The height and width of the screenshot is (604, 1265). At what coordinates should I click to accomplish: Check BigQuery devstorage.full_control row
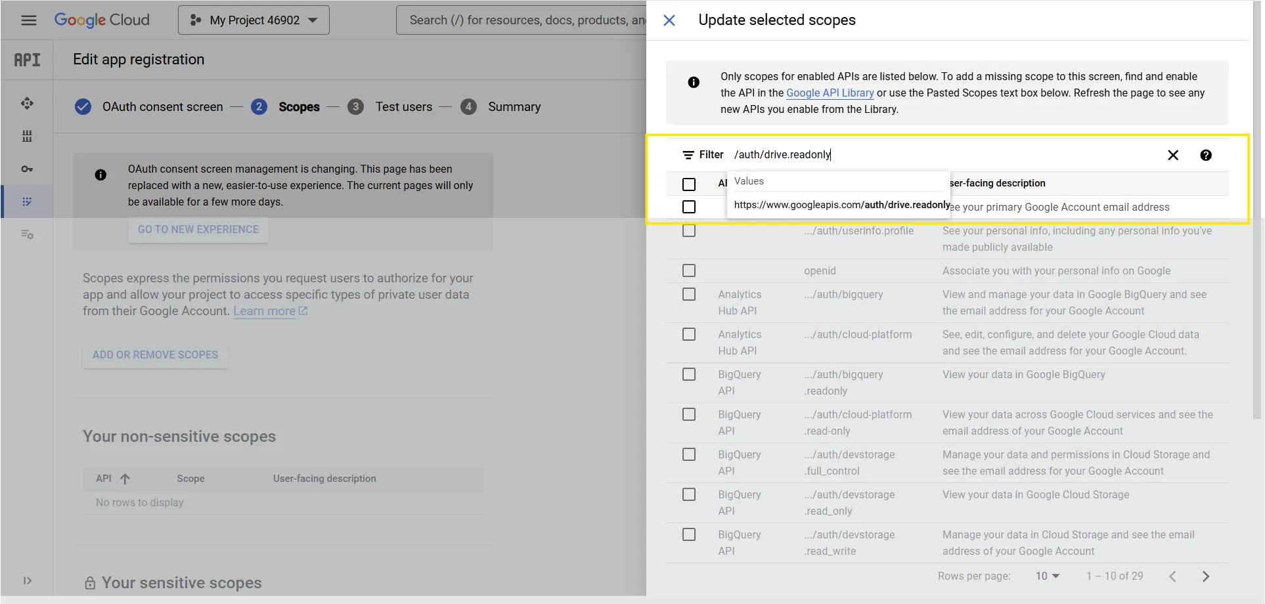click(689, 454)
